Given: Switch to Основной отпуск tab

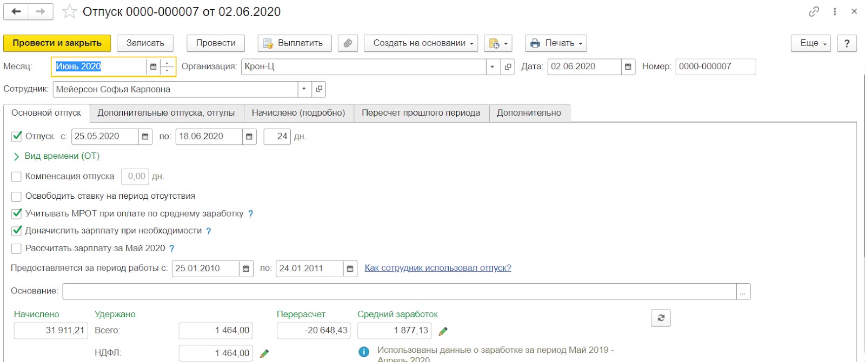Looking at the screenshot, I should pyautogui.click(x=46, y=113).
